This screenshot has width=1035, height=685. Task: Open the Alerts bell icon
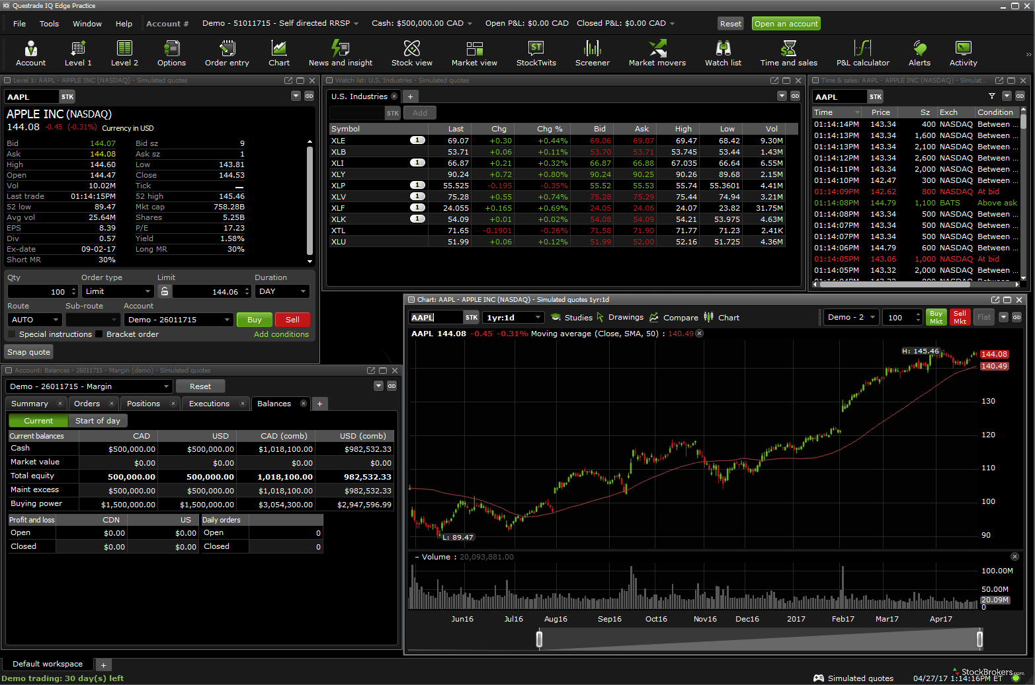coord(919,54)
